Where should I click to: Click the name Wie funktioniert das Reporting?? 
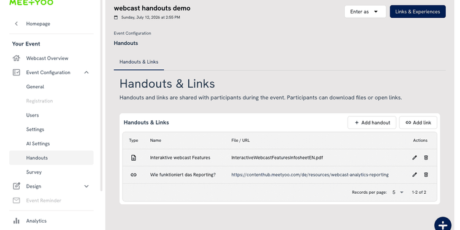[183, 175]
